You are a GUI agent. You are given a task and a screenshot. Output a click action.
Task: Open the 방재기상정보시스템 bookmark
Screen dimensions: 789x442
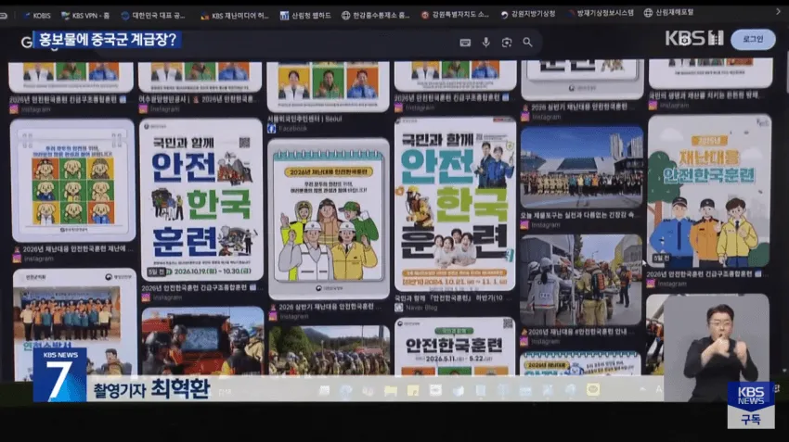coord(600,13)
